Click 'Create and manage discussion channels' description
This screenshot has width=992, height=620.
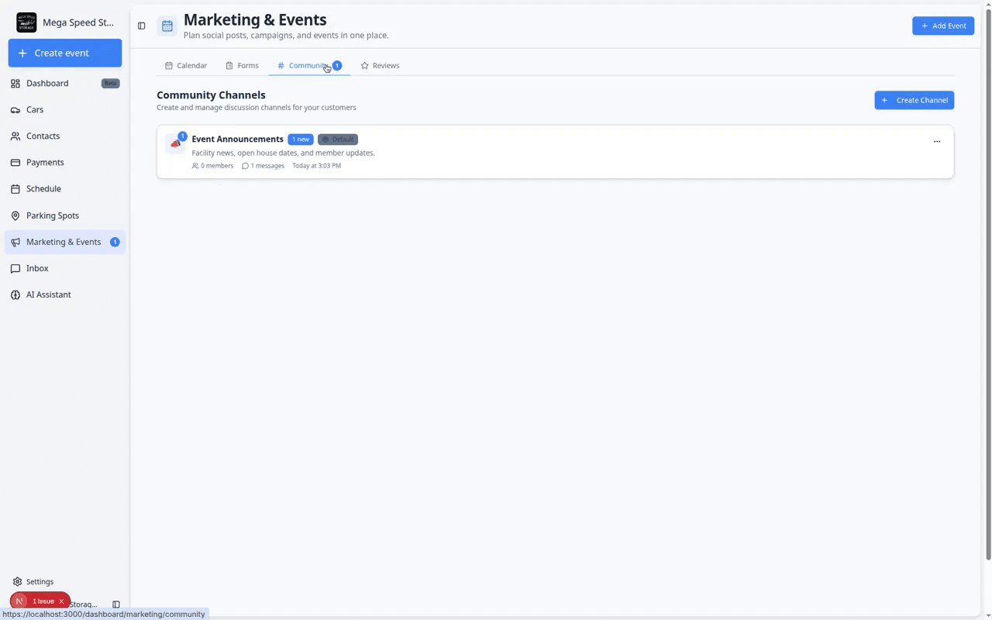pyautogui.click(x=257, y=108)
